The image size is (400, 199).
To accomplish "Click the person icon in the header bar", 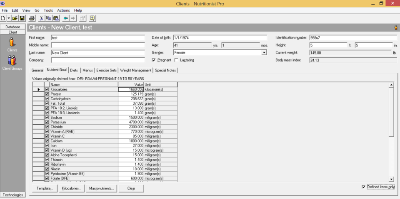I will coord(396,27).
